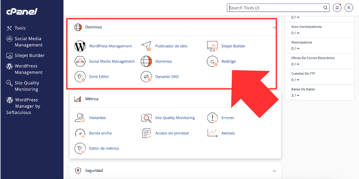Open Publicador de sitio link
359x179 pixels.
(x=171, y=46)
